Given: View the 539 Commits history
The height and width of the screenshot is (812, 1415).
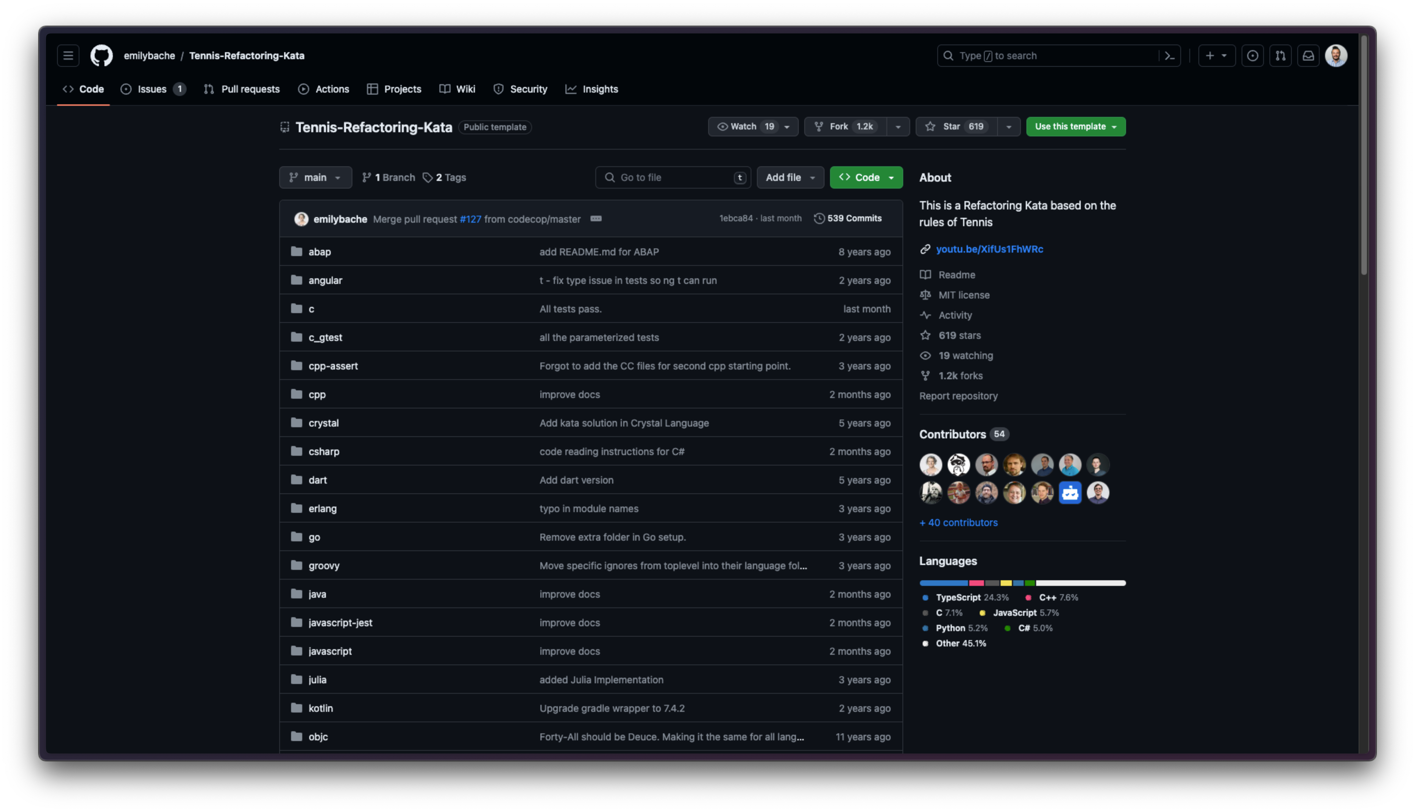Looking at the screenshot, I should [x=848, y=218].
